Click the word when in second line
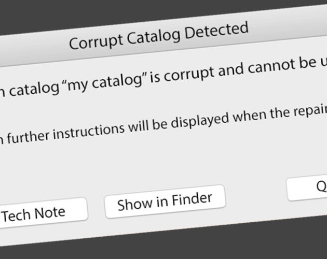This screenshot has width=327, height=259. (x=249, y=117)
